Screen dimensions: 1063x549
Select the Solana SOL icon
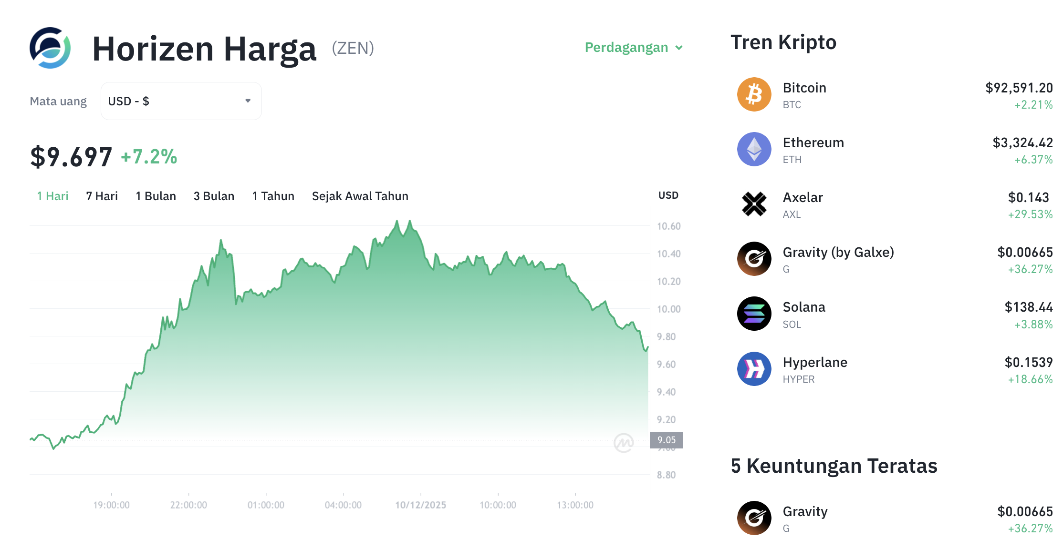[x=754, y=314]
